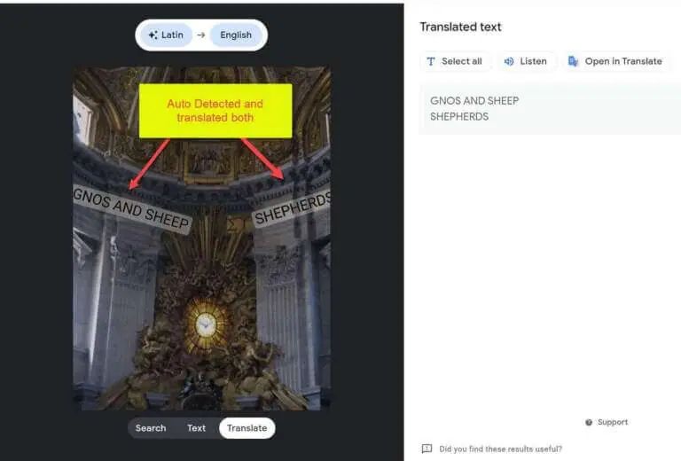Click the Google Translate icon

click(x=574, y=62)
